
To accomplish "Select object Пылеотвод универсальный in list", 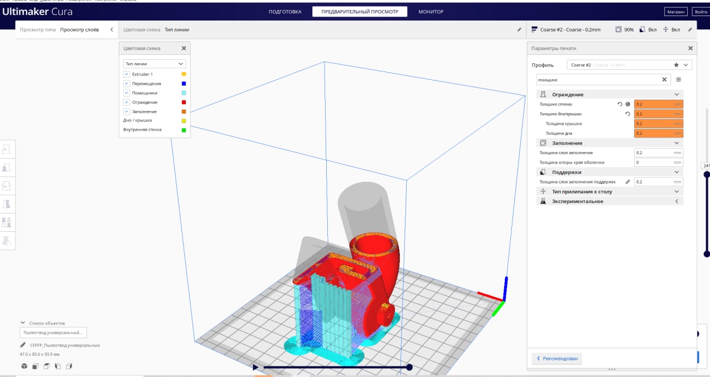I will click(x=53, y=333).
